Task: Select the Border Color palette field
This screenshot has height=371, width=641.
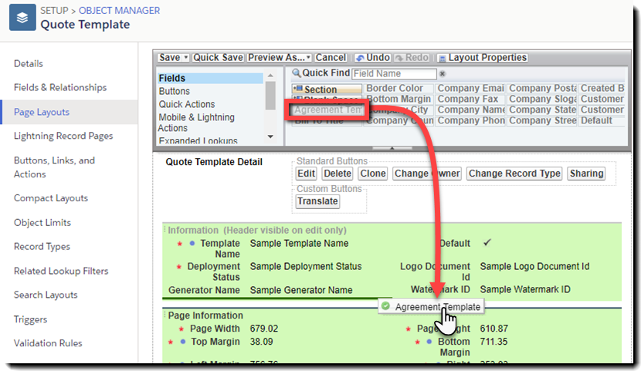Action: 399,88
